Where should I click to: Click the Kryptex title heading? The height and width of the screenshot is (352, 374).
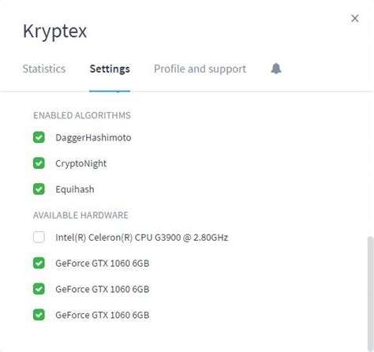(54, 32)
